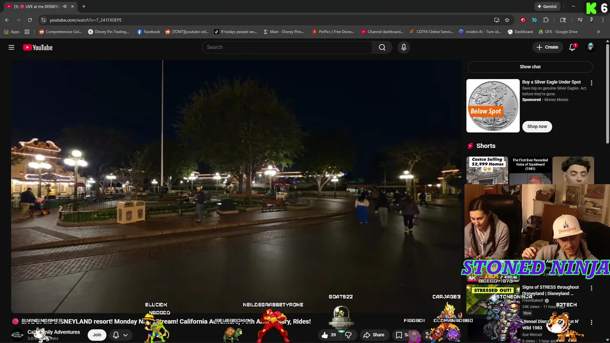Open Signs of STRESS video title
The height and width of the screenshot is (343, 610).
tap(550, 290)
